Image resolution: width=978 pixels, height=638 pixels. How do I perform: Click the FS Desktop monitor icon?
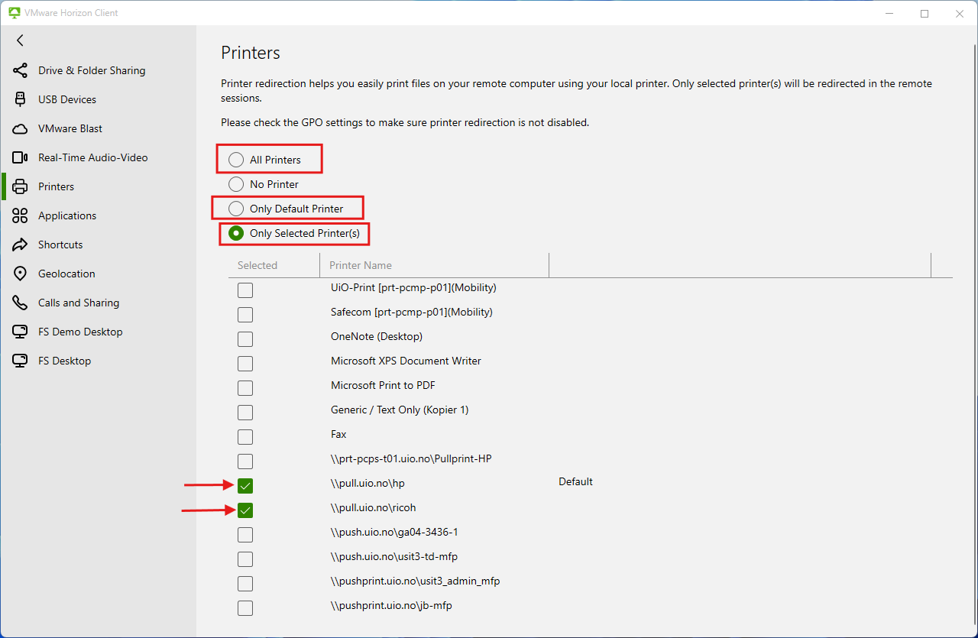21,361
